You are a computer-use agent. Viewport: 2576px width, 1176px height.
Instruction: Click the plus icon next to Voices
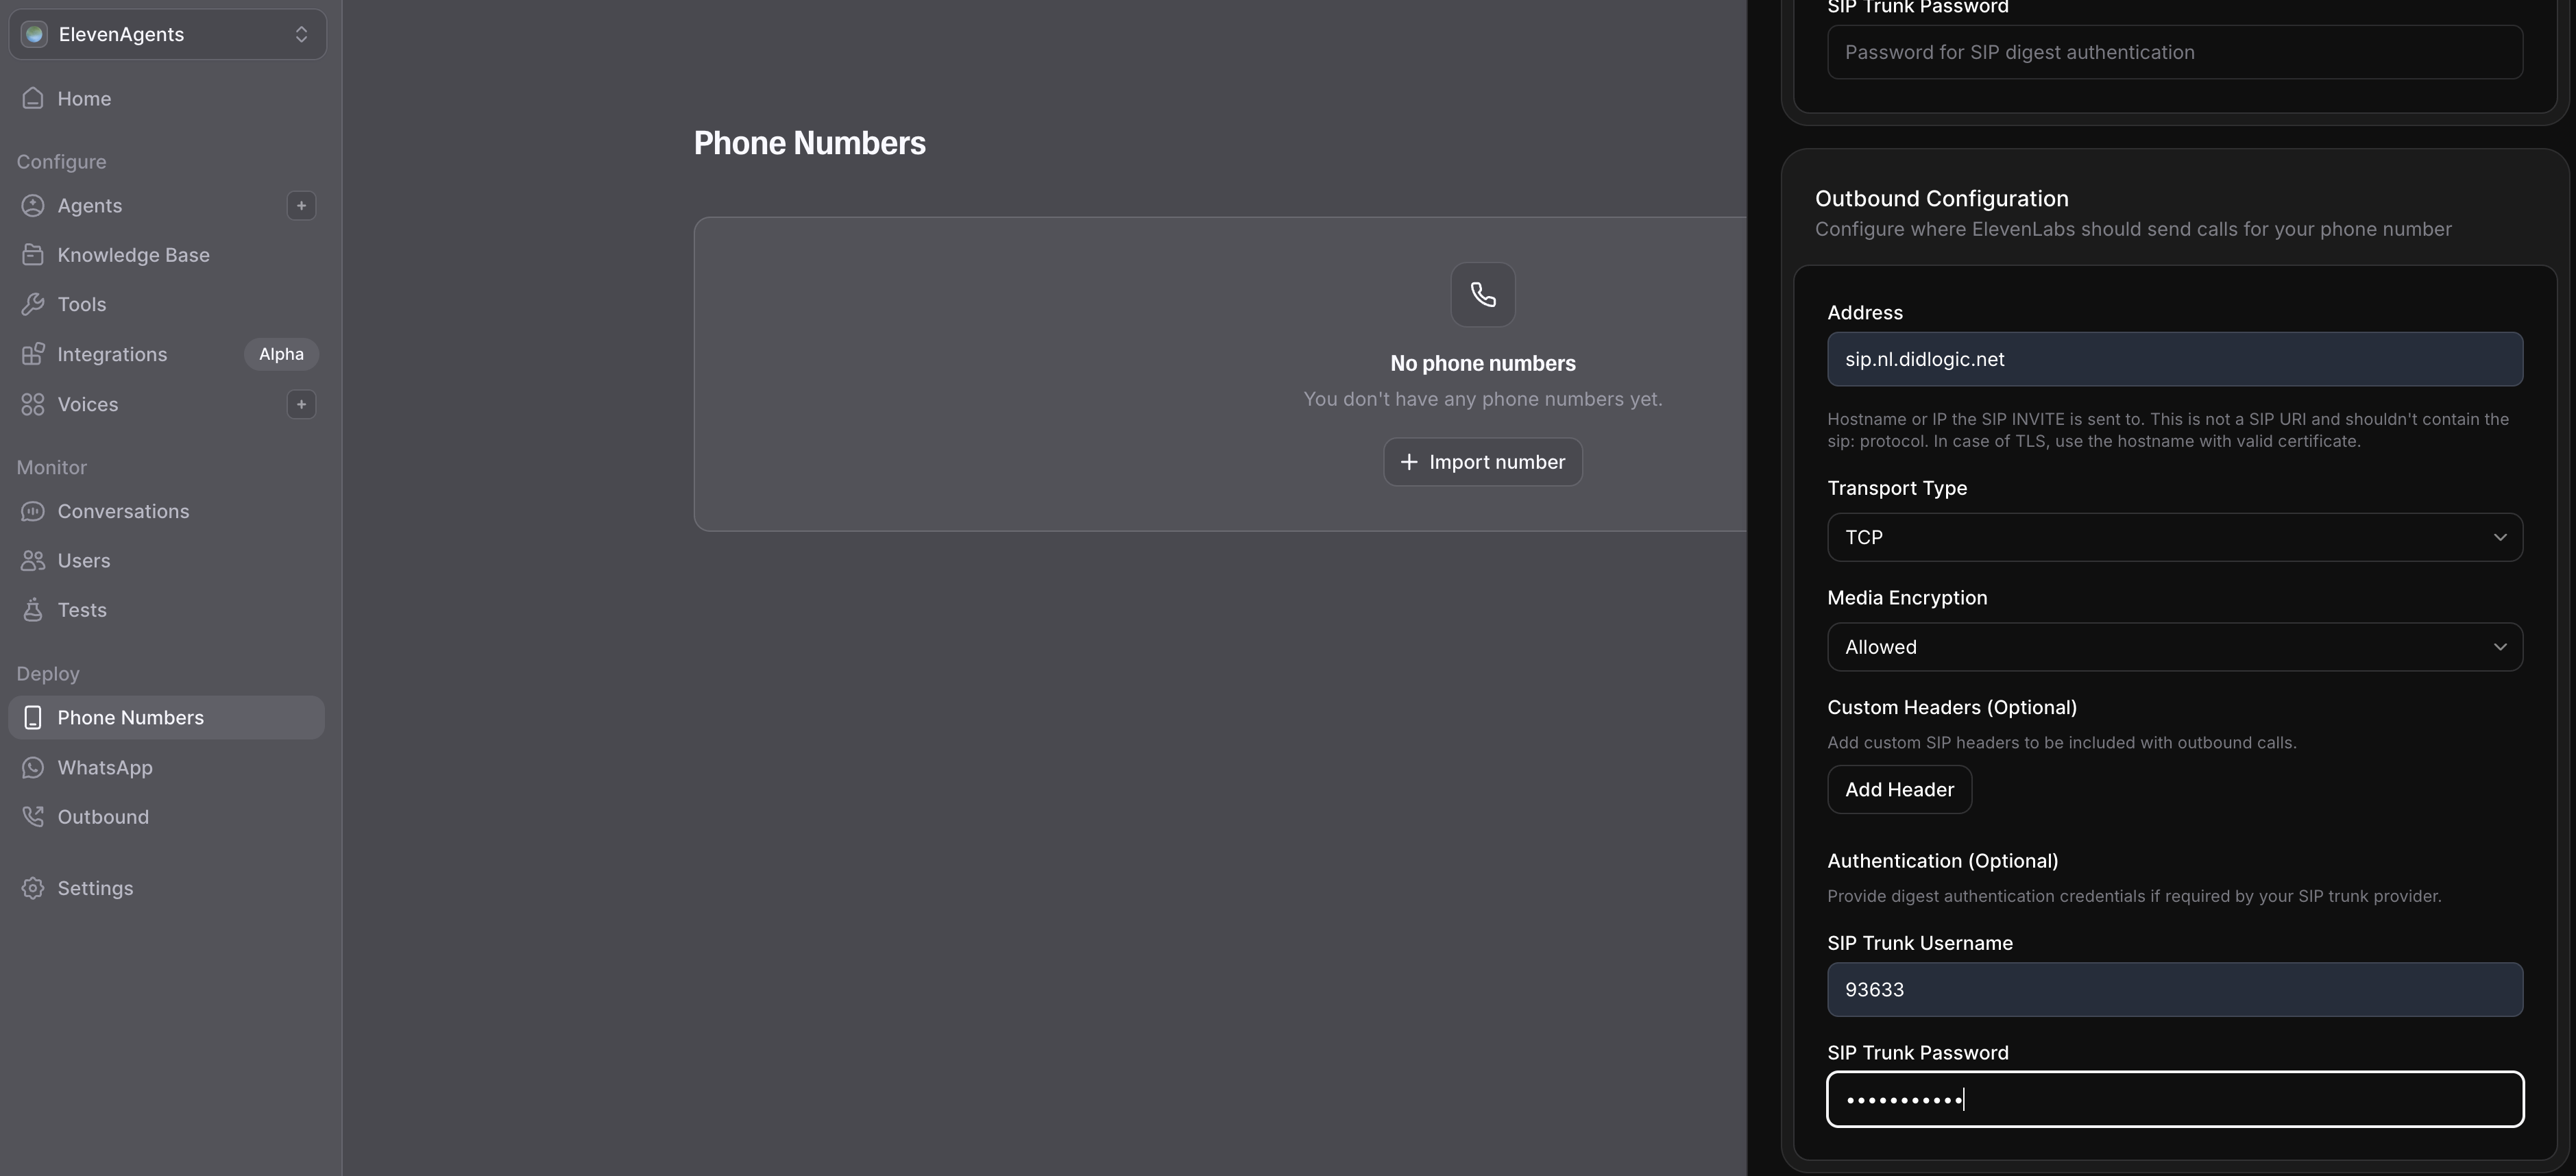(x=301, y=404)
